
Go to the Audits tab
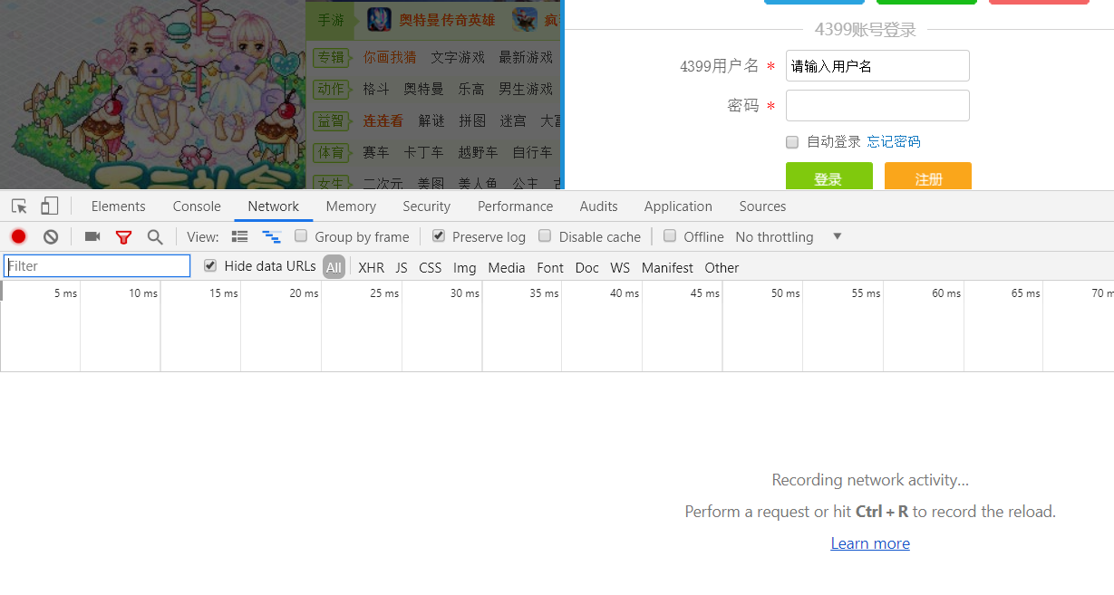[599, 206]
